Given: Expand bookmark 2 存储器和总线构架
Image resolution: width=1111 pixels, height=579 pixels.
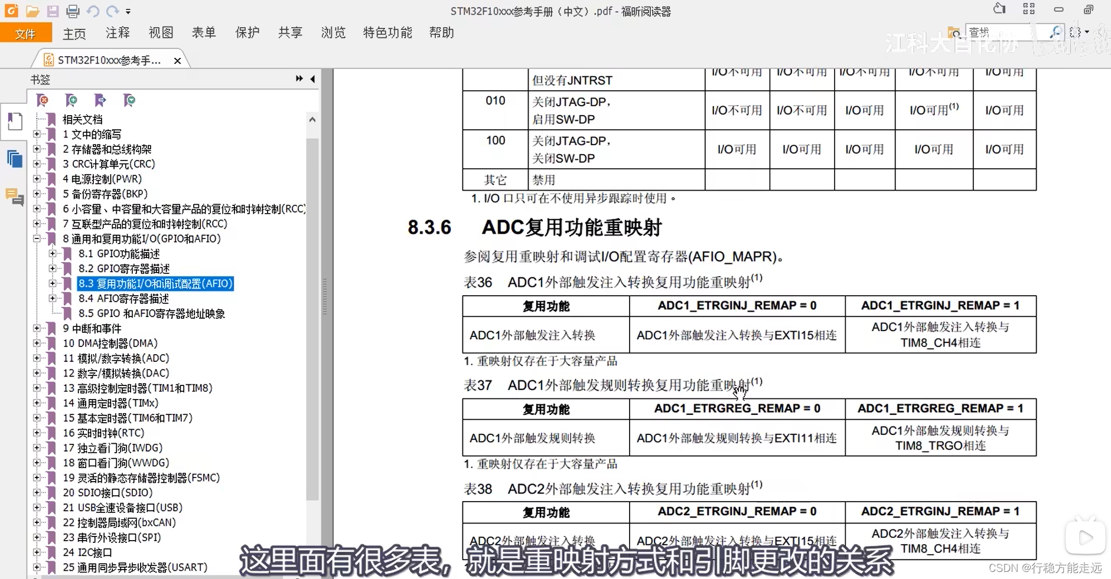Looking at the screenshot, I should [x=37, y=149].
